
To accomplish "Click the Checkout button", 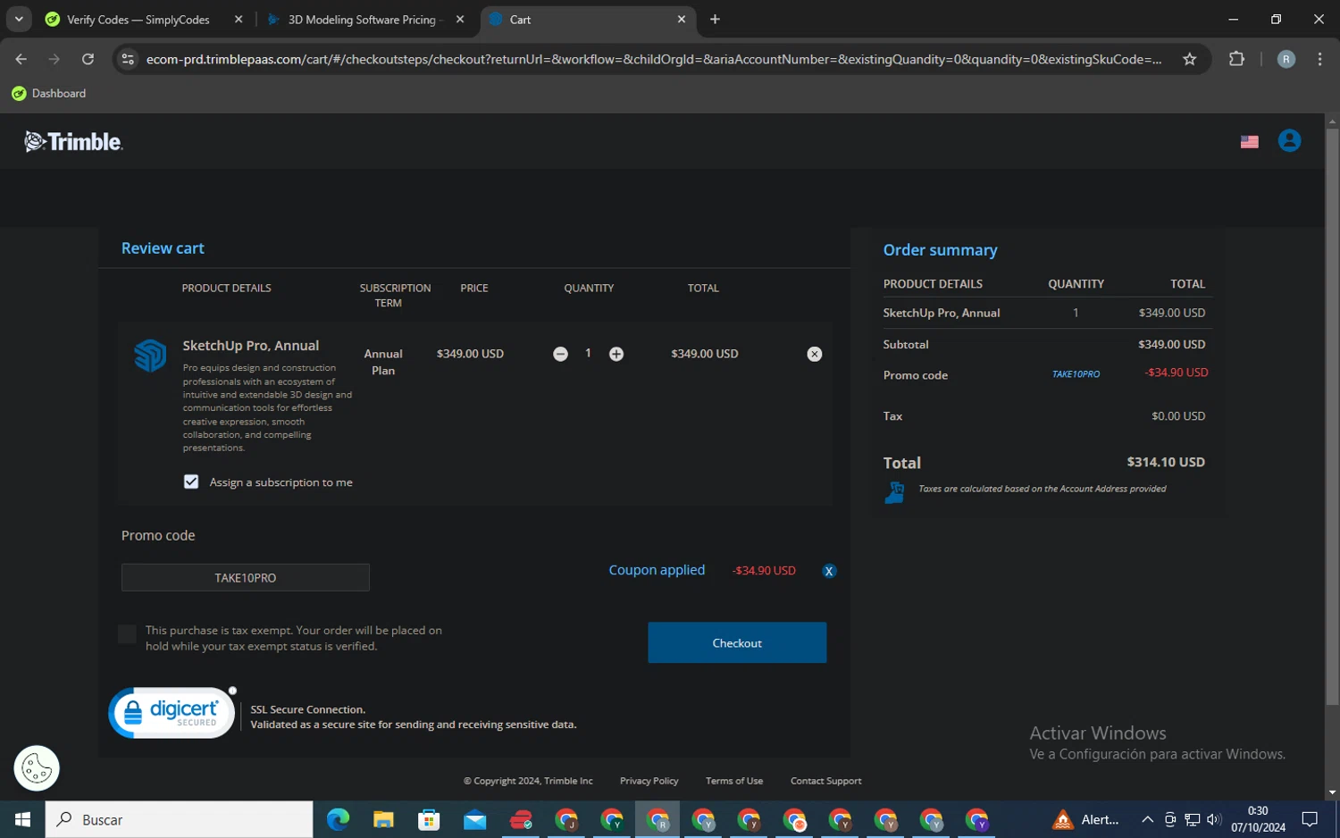I will (x=736, y=642).
